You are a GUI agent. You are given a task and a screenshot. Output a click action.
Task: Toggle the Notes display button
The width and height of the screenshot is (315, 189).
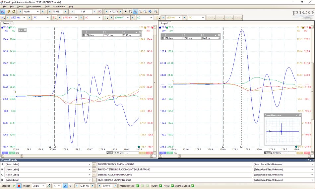tap(172, 186)
